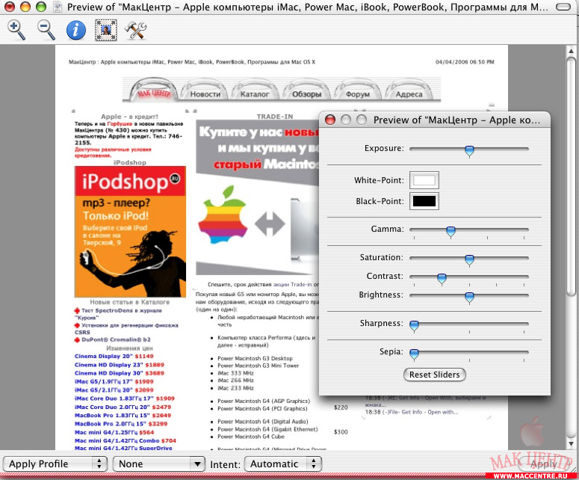579x480 pixels.
Task: Click the Brightness slider thumb
Action: (469, 297)
